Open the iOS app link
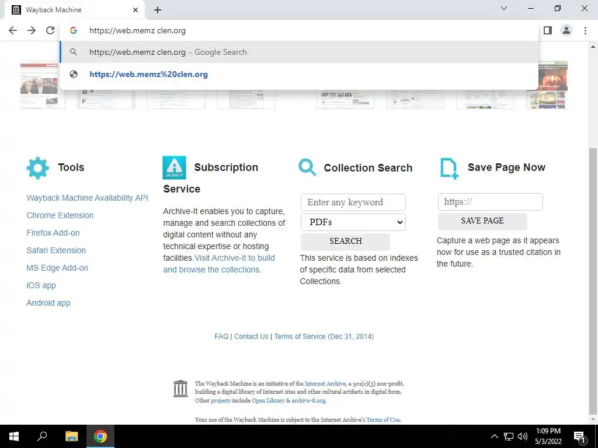Screen dimensions: 598x448 [41, 285]
